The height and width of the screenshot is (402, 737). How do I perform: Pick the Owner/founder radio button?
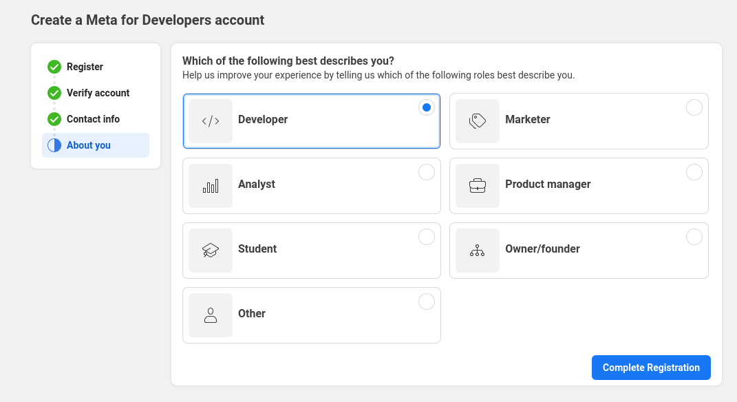click(694, 237)
